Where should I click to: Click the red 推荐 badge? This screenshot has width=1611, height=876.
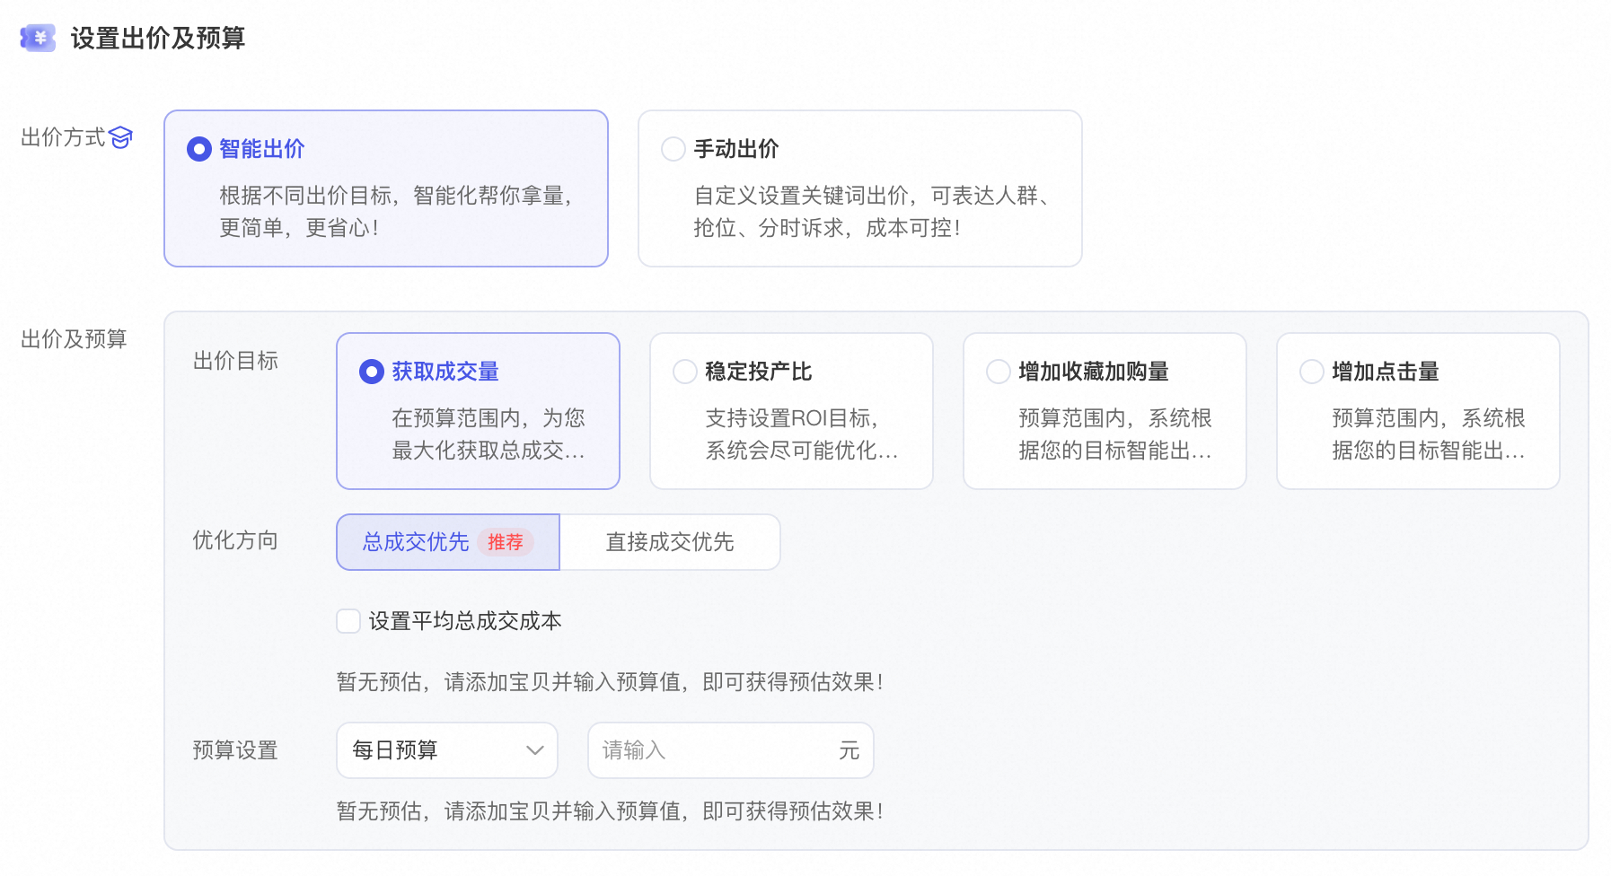click(x=506, y=542)
